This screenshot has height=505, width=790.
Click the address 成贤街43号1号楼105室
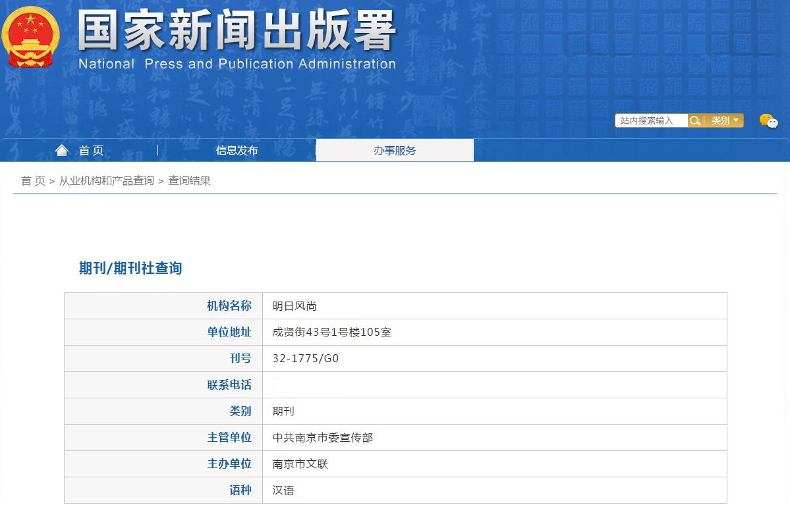331,332
